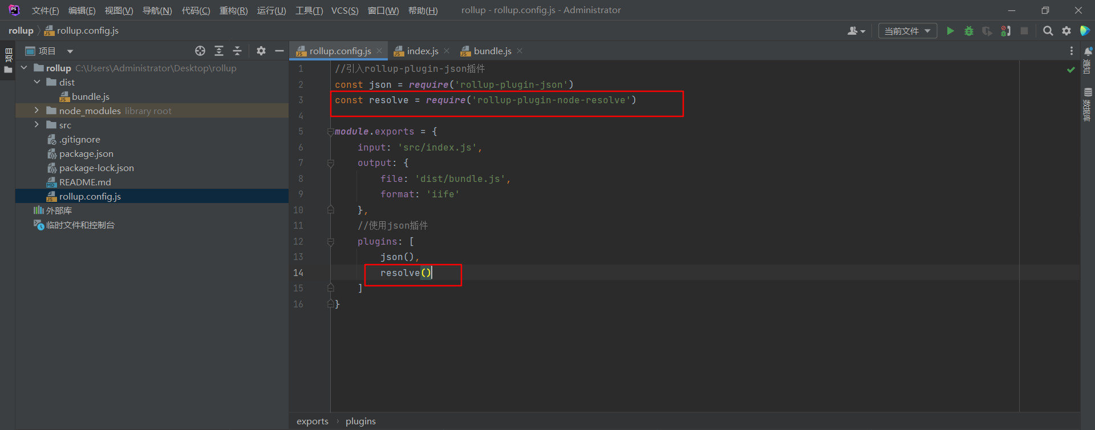Click line number 14 in gutter
The height and width of the screenshot is (430, 1095).
298,273
